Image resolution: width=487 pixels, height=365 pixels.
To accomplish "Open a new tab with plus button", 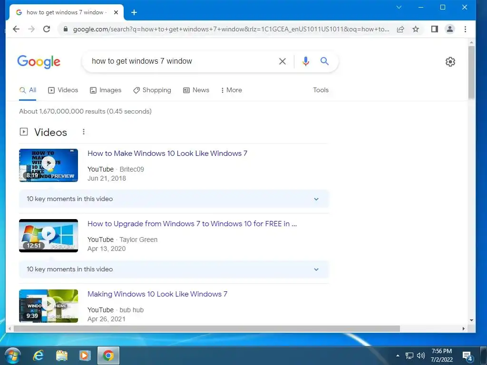I will coord(134,12).
